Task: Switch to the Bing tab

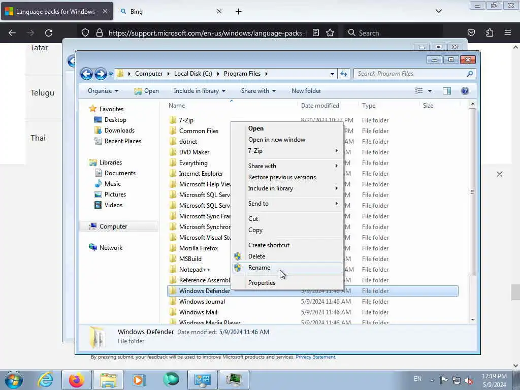Action: click(x=170, y=12)
